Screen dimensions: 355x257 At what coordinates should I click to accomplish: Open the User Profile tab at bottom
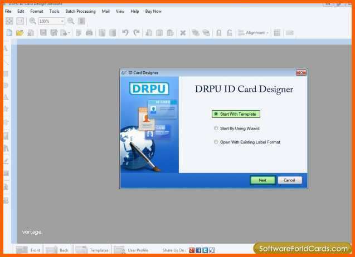point(132,250)
